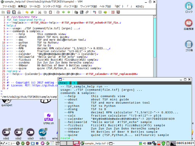Open the KEV2」 menu in Vim
Screen dimensions: 195x146
[140, 6]
